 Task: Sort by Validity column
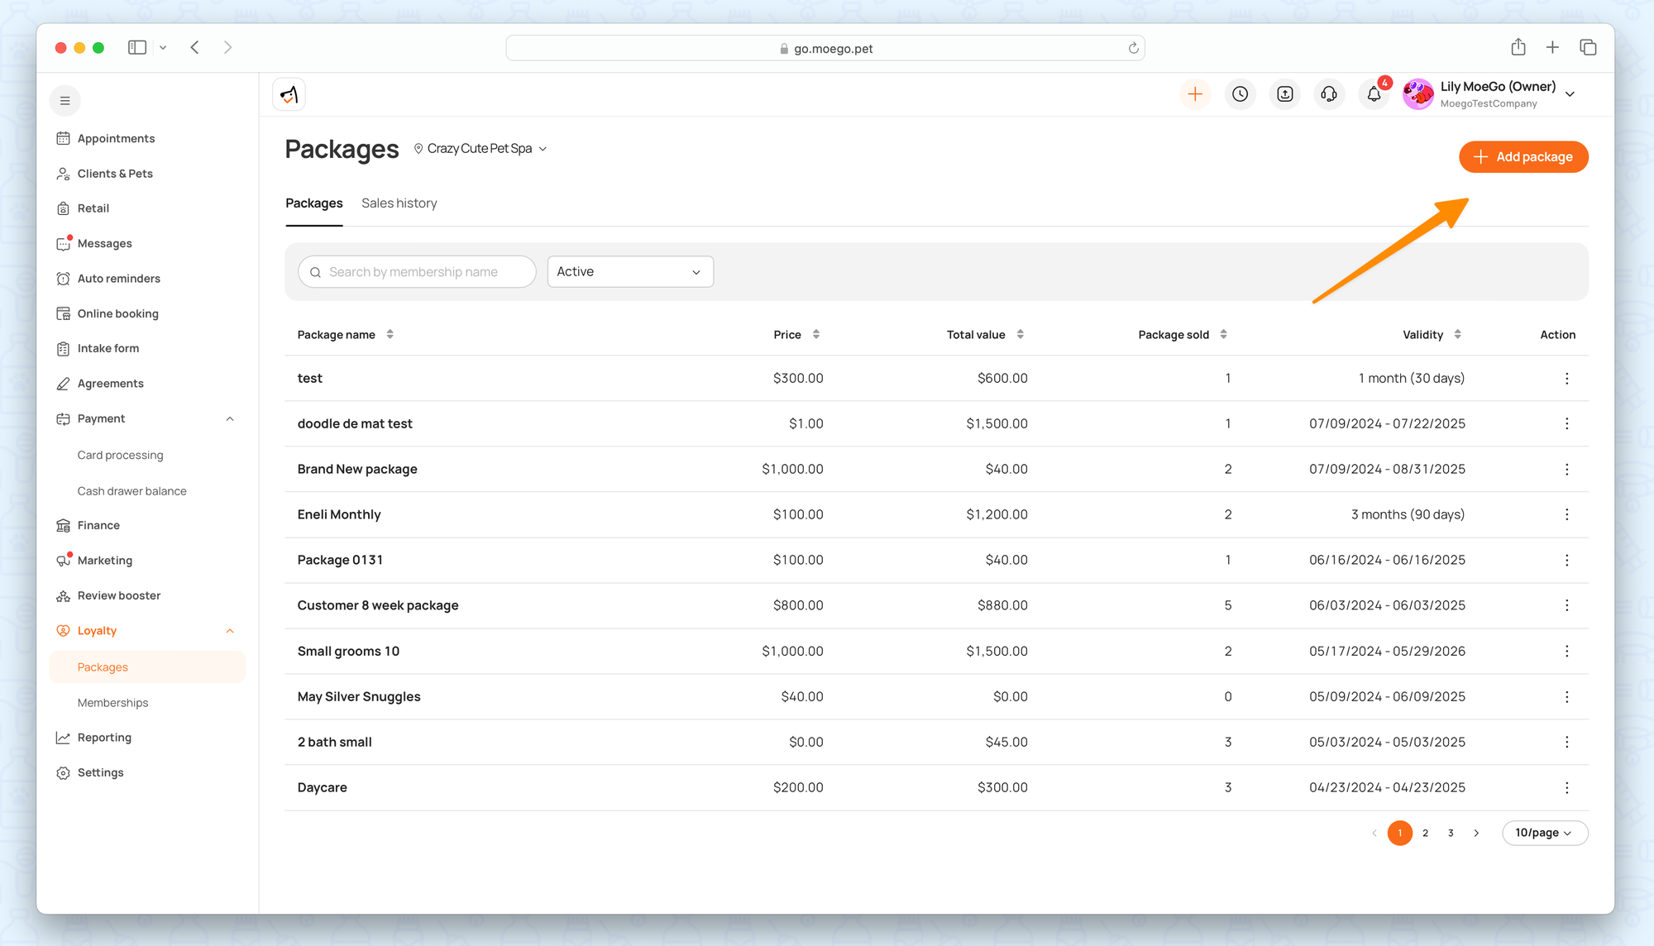1457,334
